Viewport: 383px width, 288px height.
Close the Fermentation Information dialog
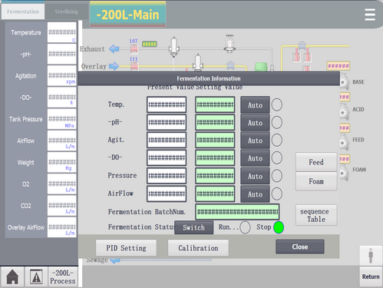[300, 247]
